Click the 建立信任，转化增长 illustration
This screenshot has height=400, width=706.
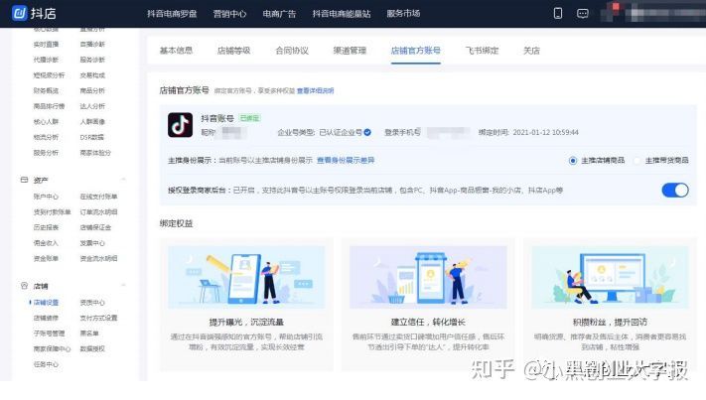pos(428,277)
